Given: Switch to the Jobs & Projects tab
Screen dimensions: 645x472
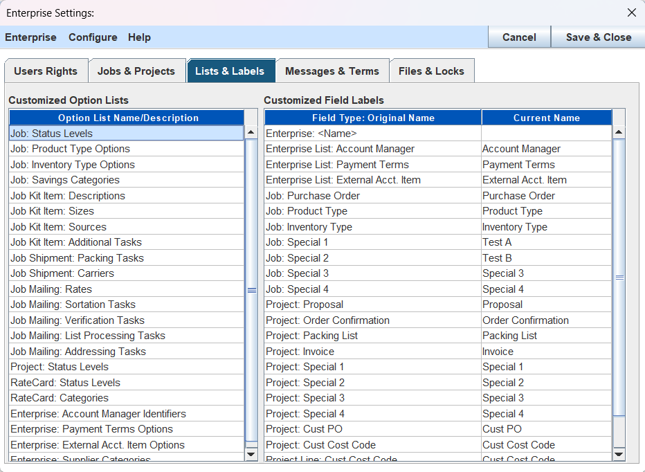Looking at the screenshot, I should (136, 71).
